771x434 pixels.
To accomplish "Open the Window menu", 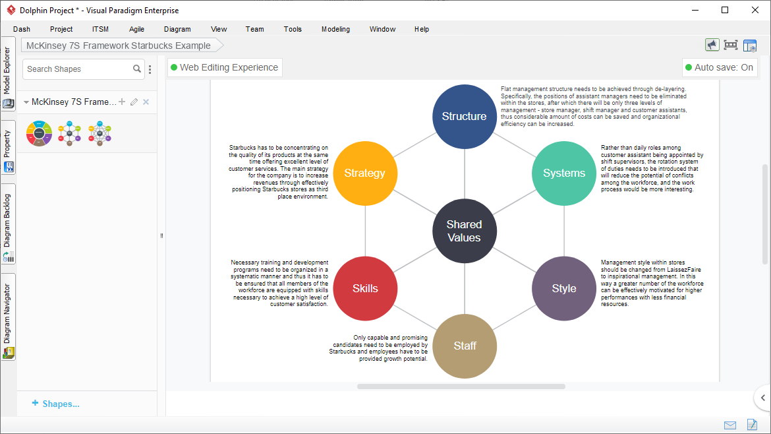I will [x=383, y=29].
